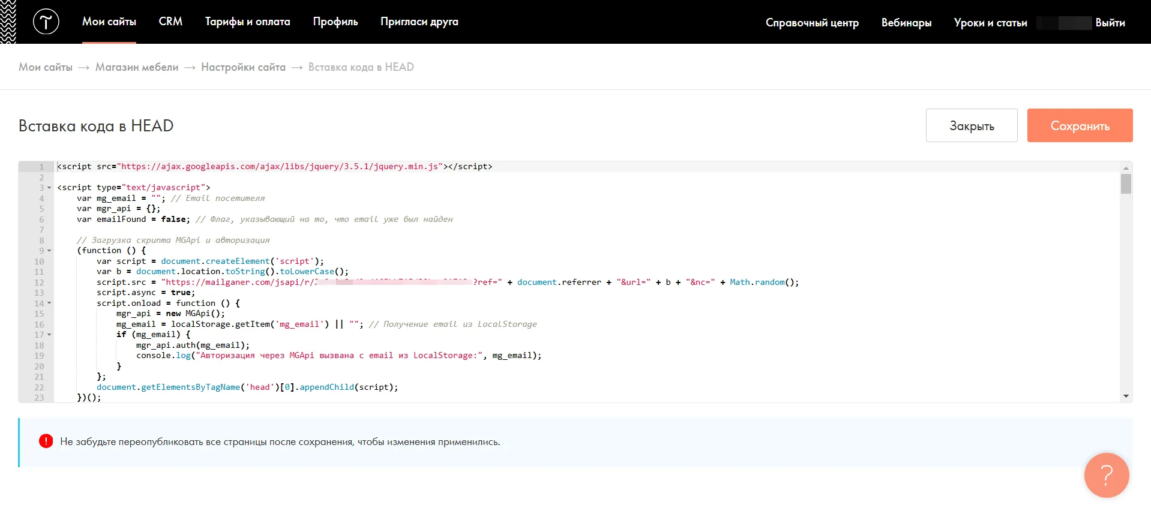Viewport: 1151px width, 520px height.
Task: Click the Закрыть button
Action: (972, 125)
